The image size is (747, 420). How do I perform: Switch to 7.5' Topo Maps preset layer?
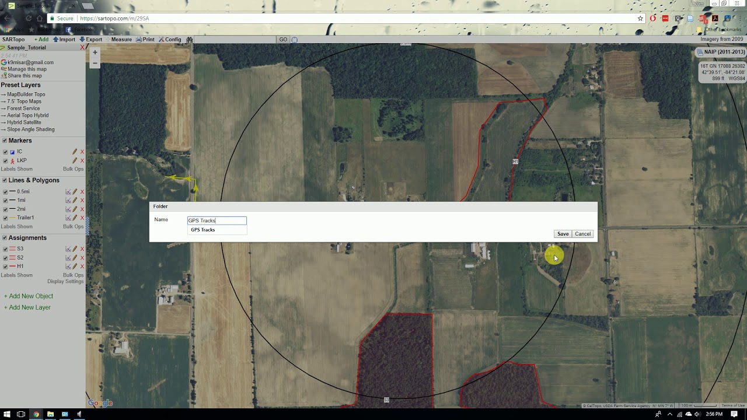point(24,101)
